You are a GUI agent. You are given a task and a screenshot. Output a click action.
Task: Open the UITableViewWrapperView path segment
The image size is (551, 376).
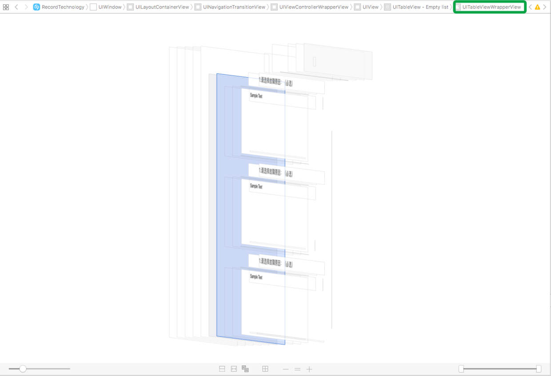pyautogui.click(x=488, y=7)
